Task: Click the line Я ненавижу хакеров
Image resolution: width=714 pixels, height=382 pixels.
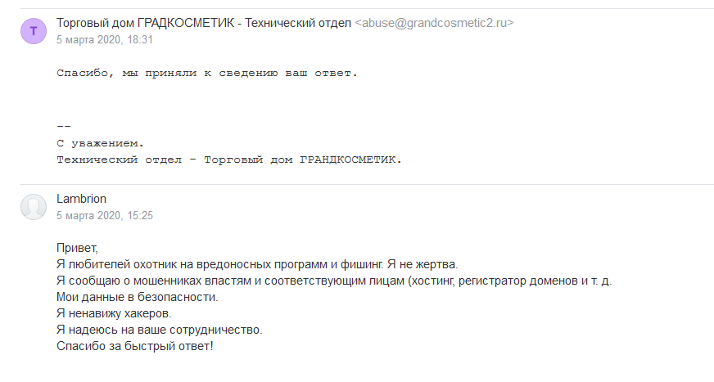Action: tap(114, 313)
